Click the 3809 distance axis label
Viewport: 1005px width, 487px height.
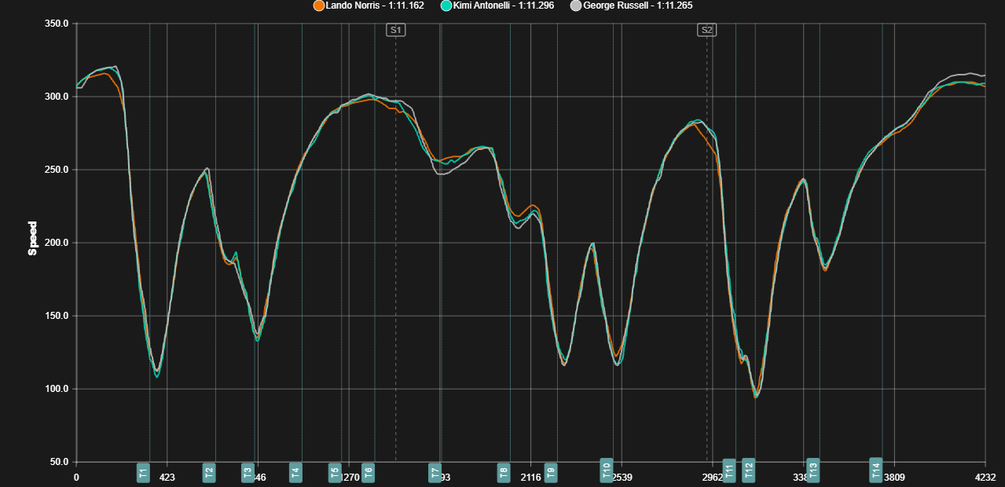point(895,477)
